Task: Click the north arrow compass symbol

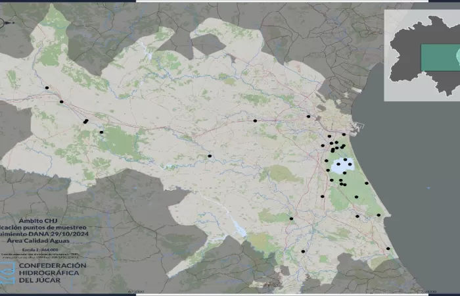Action: (x=5, y=23)
